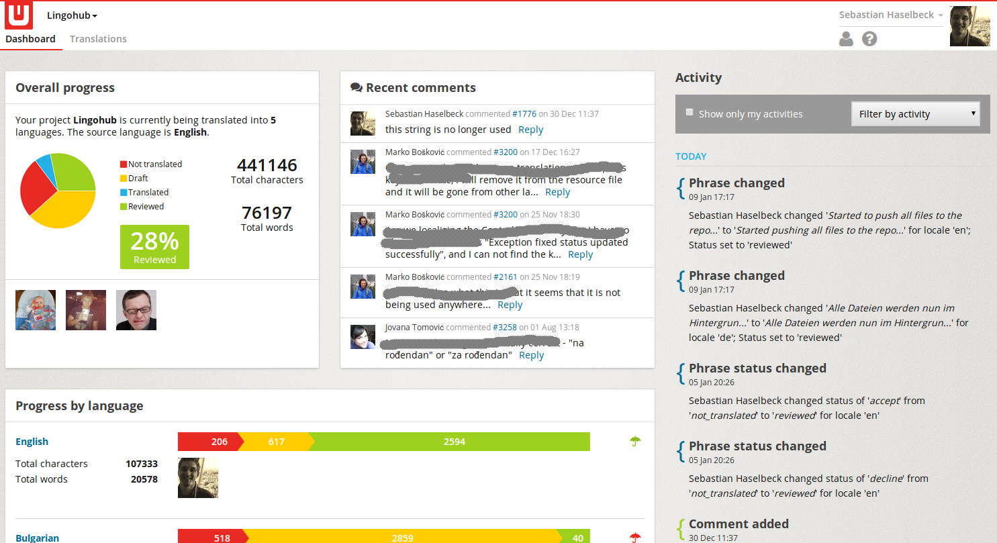Expand the Sebastian Haselbeck user menu
Screen dimensions: 997x543
891,15
